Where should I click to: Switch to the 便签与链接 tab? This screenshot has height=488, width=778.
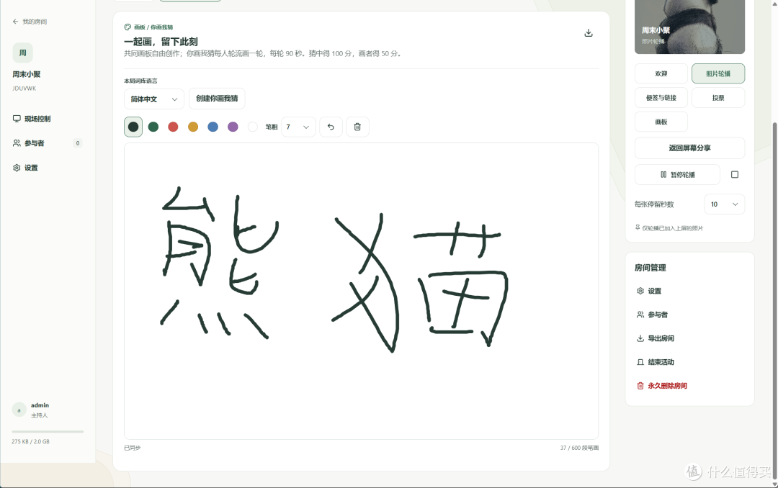coord(661,98)
